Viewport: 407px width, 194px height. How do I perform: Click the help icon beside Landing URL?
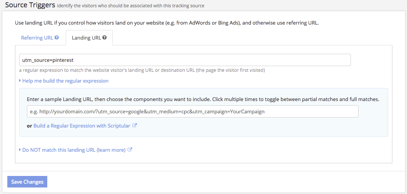point(105,37)
